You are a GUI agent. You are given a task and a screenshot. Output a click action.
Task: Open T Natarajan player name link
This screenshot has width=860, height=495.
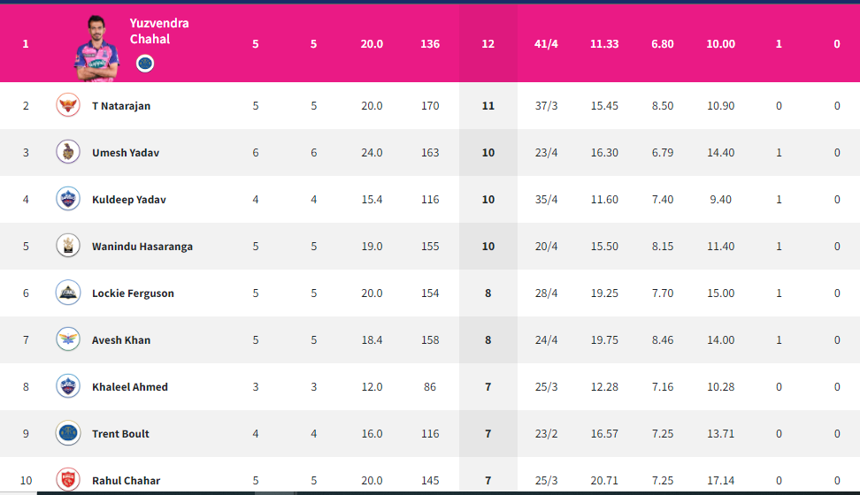(x=121, y=106)
